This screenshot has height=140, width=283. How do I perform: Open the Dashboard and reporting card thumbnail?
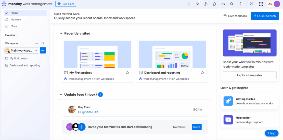[x=172, y=54]
